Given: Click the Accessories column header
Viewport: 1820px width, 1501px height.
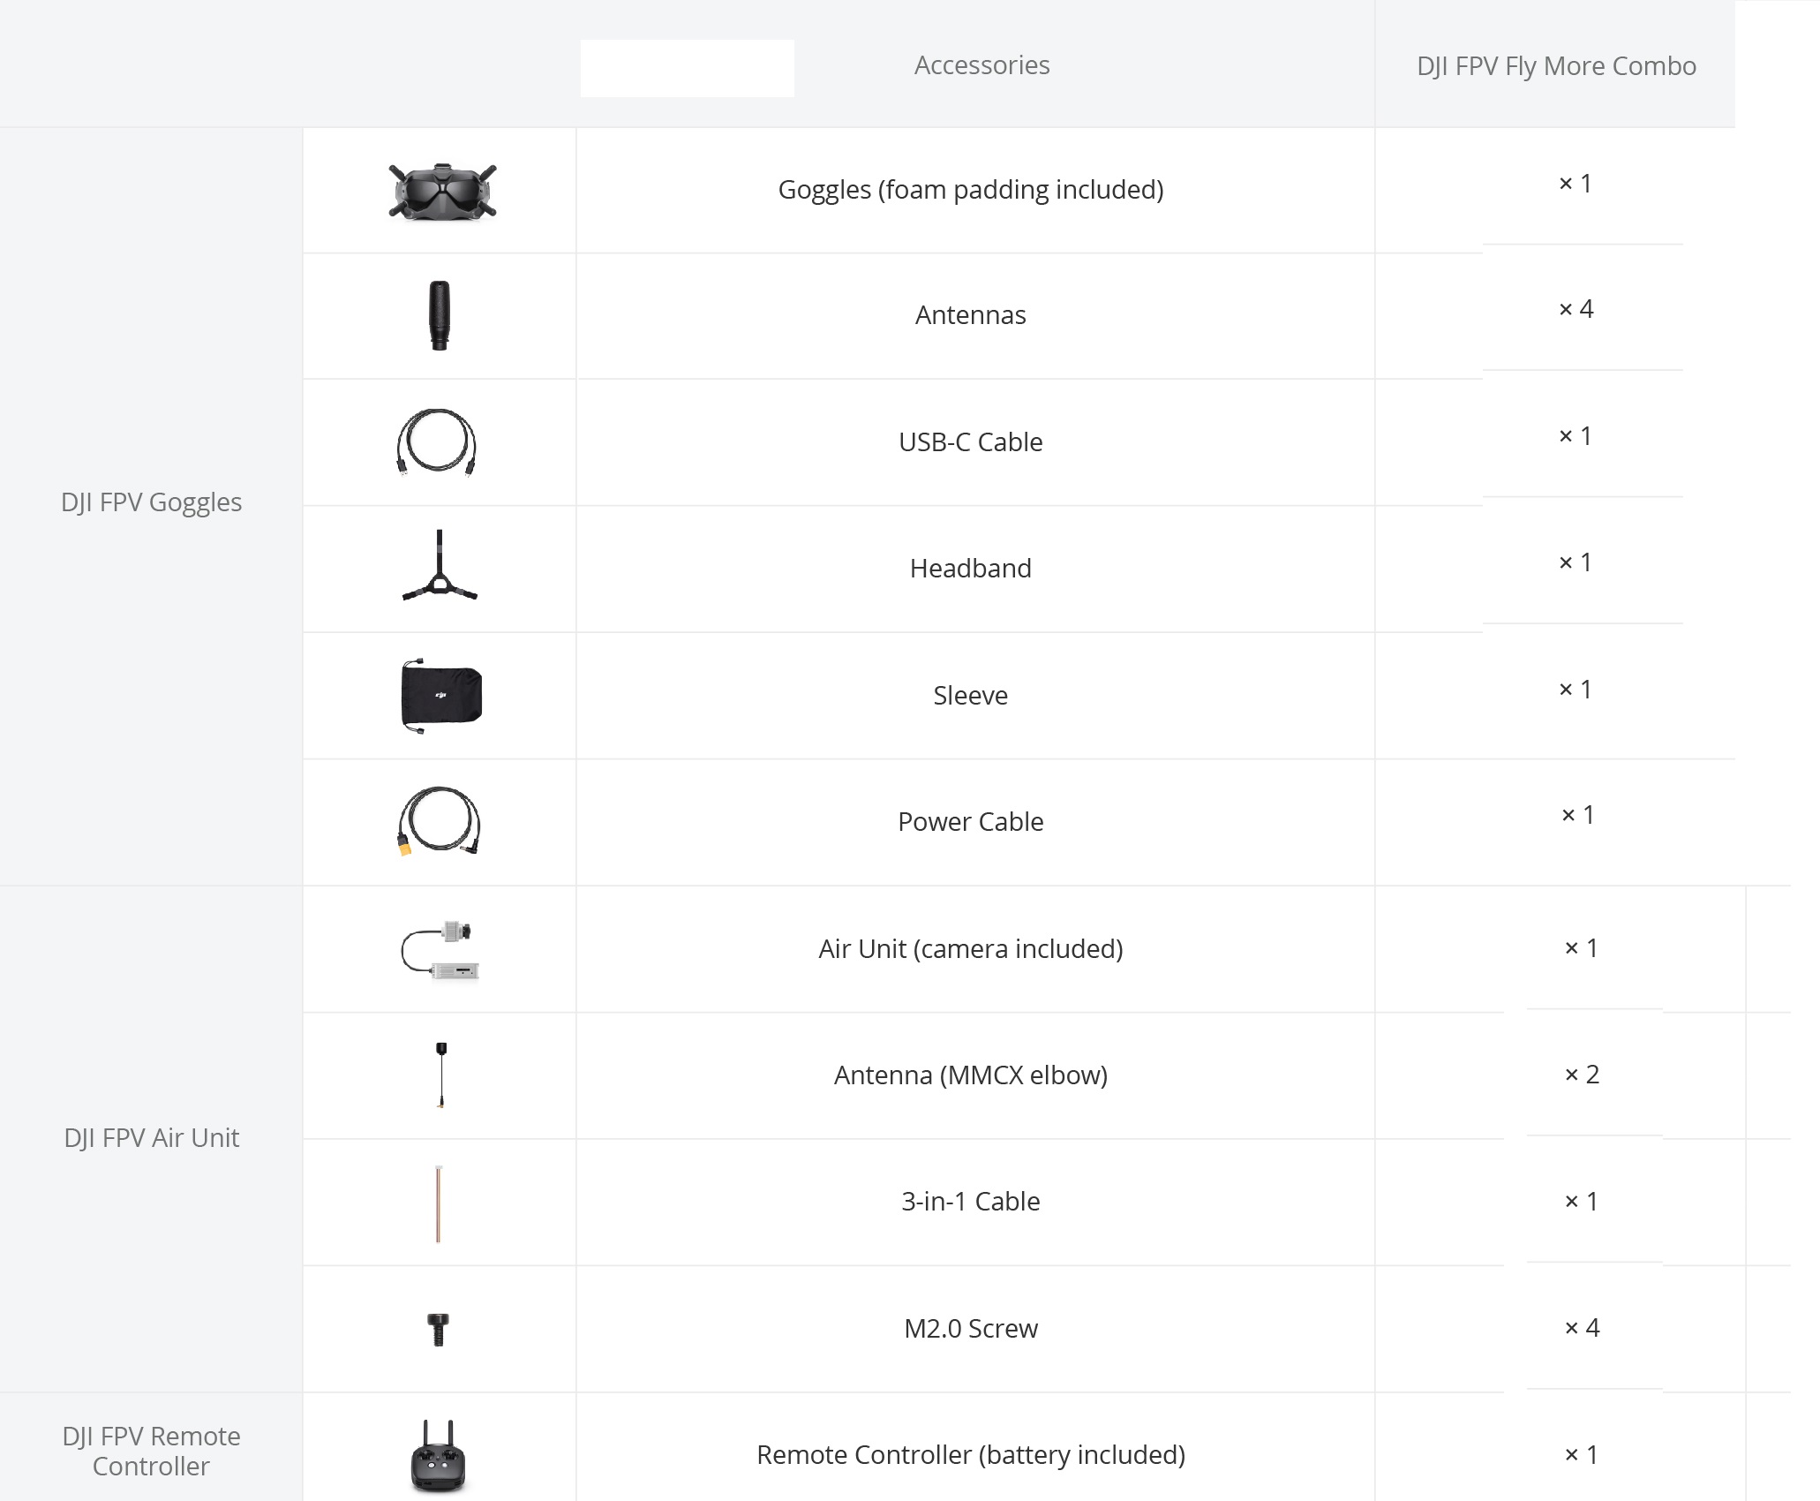Looking at the screenshot, I should pyautogui.click(x=981, y=65).
